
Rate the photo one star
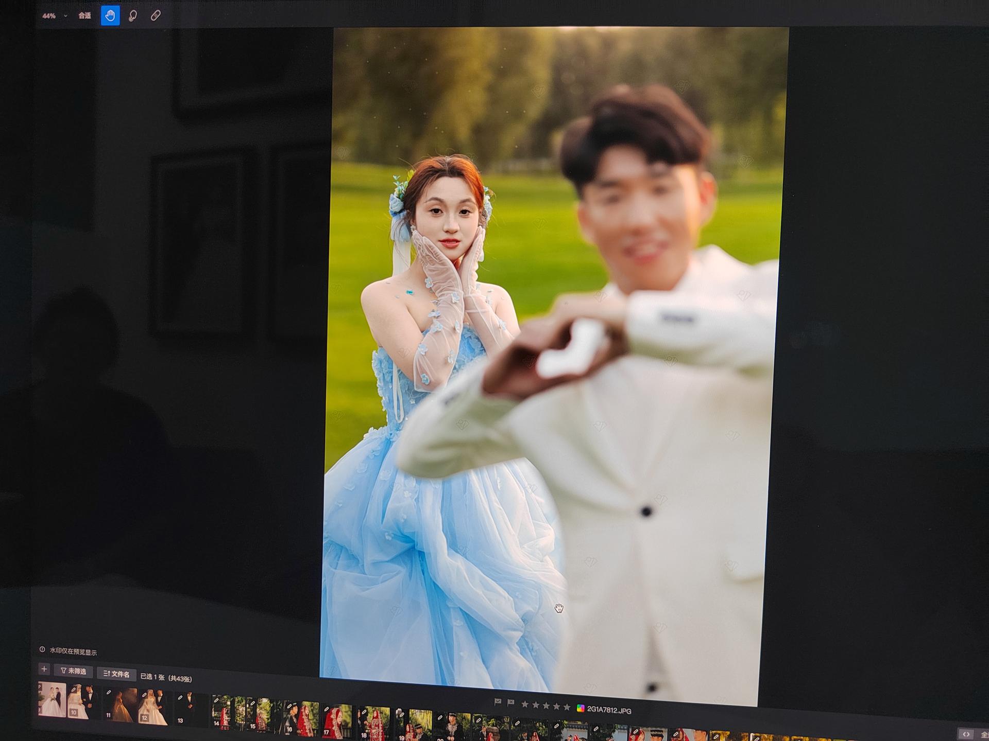click(525, 704)
